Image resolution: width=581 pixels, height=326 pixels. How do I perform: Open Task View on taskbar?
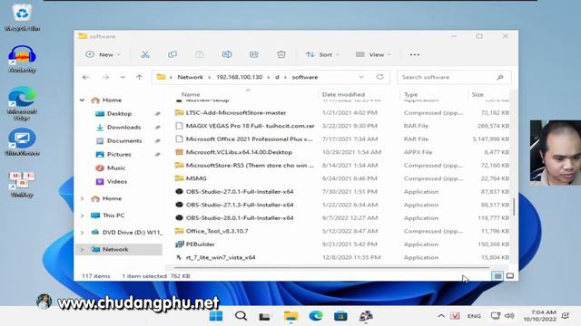264,316
